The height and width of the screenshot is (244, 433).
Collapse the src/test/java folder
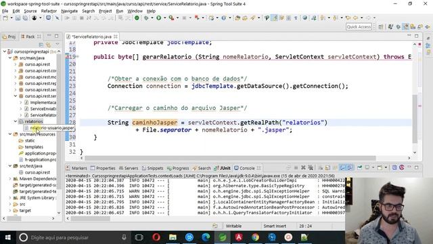click(x=10, y=166)
